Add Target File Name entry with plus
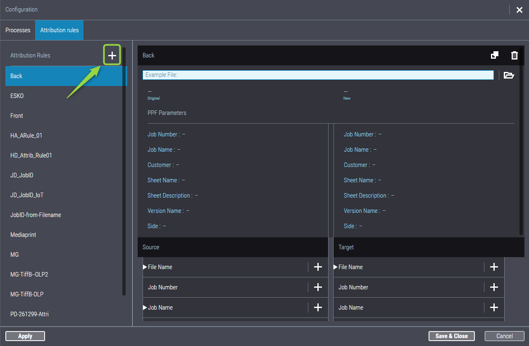The height and width of the screenshot is (346, 529). [494, 267]
